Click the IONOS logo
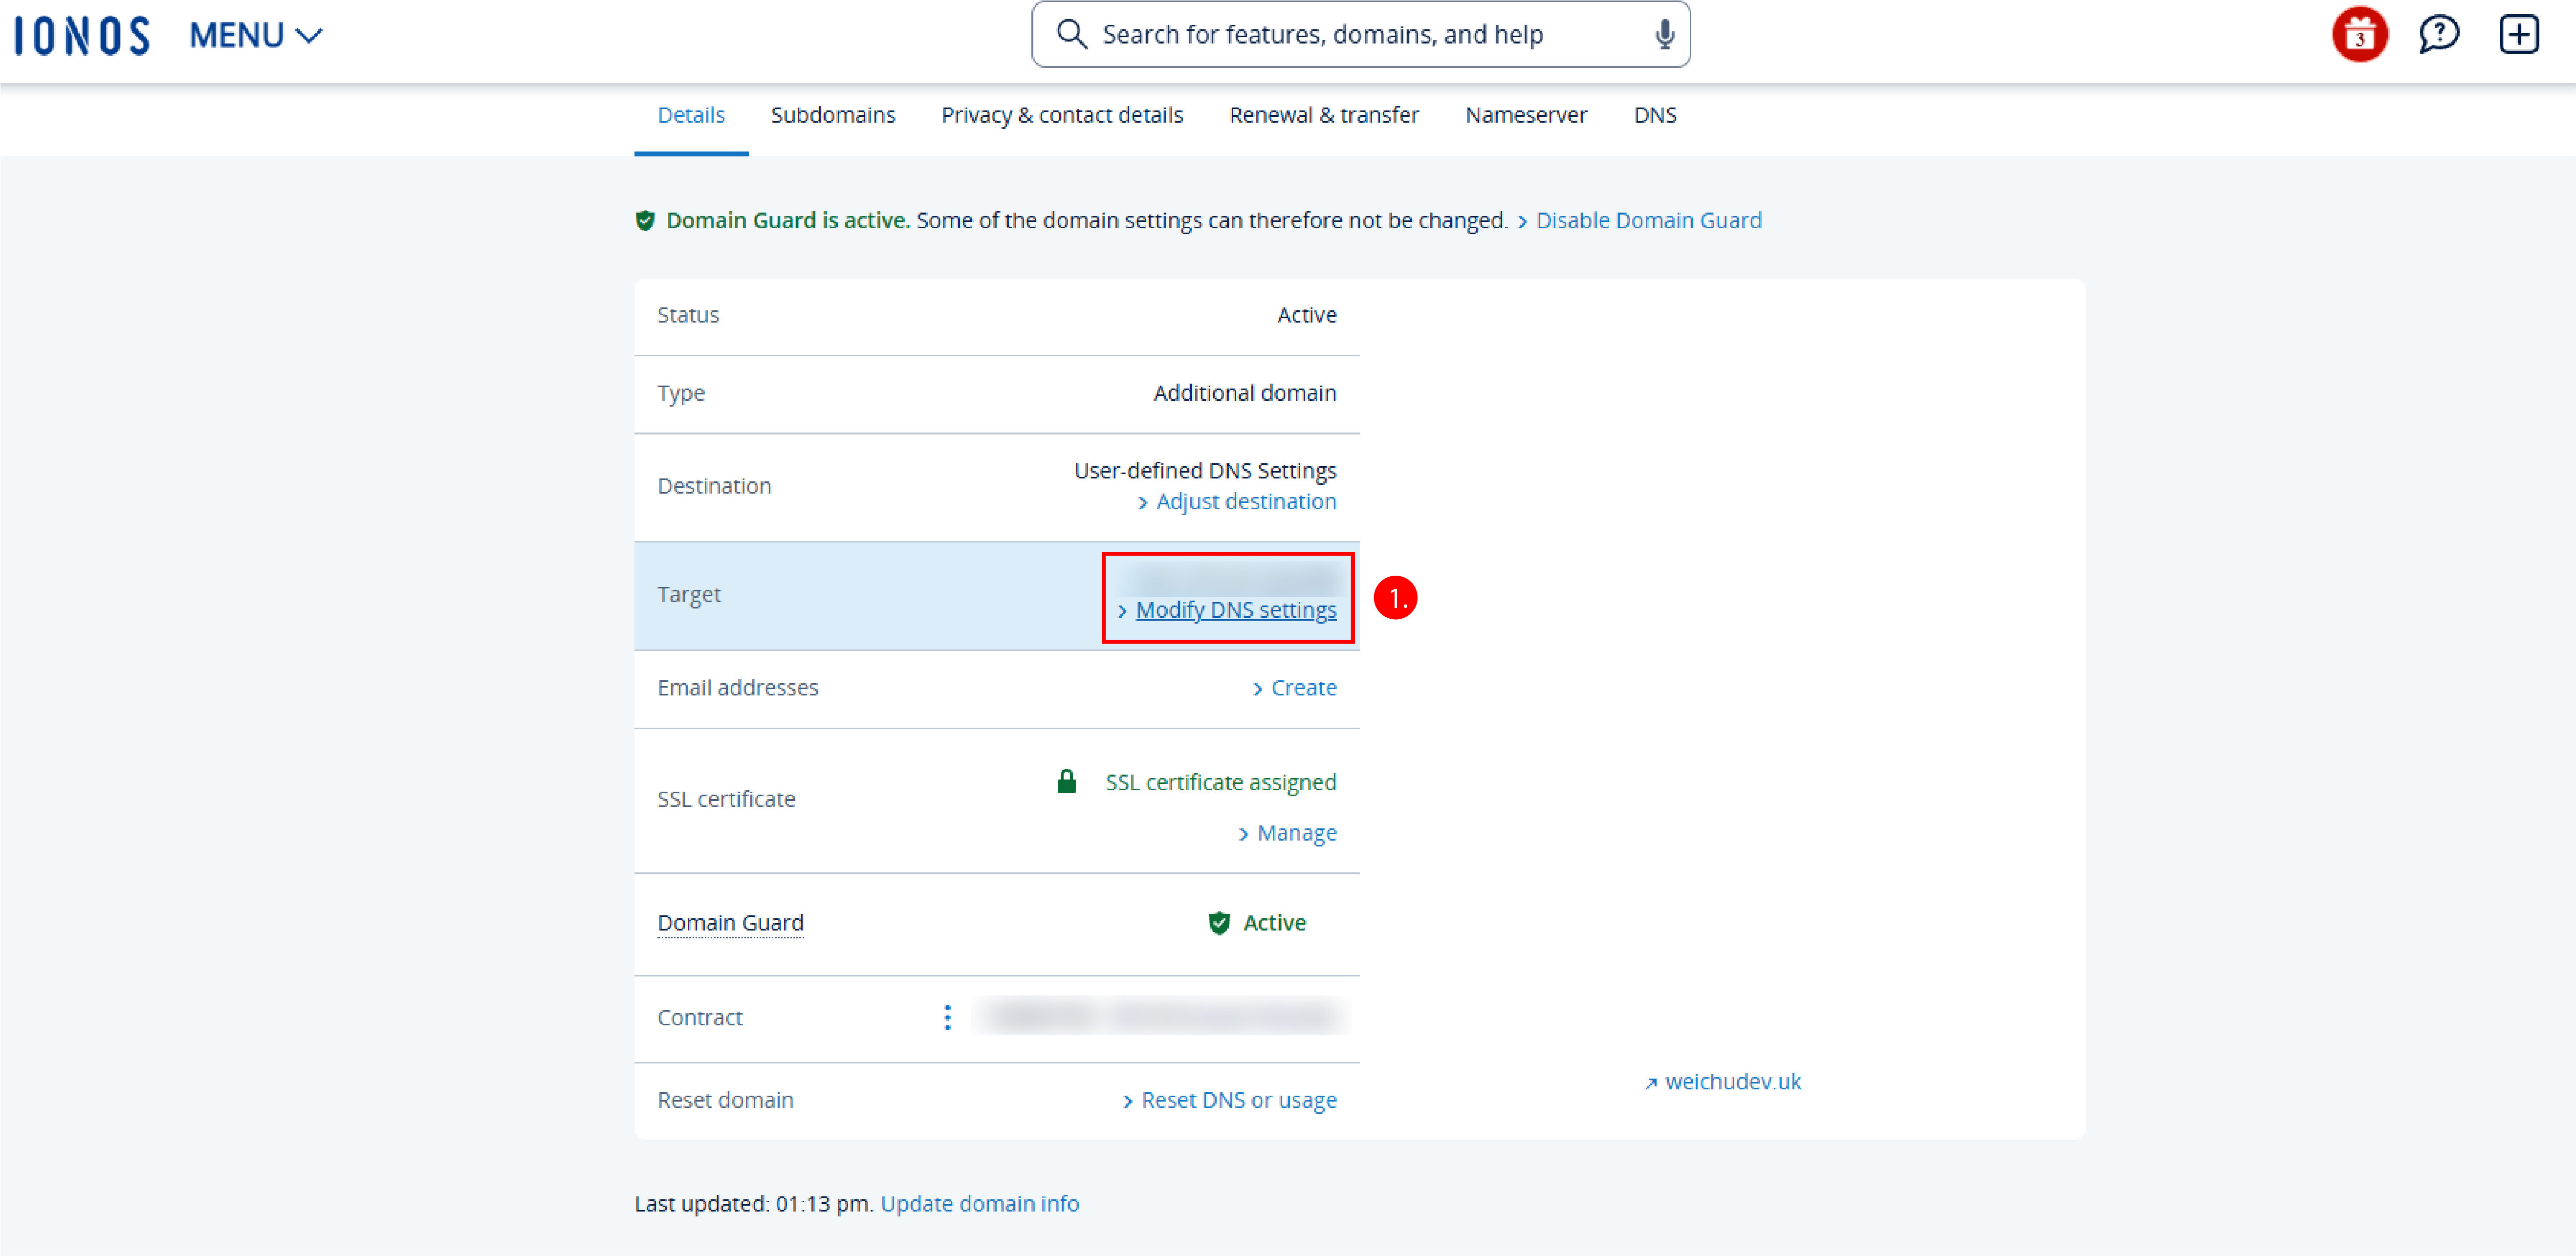Image resolution: width=2576 pixels, height=1256 pixels. coord(82,35)
